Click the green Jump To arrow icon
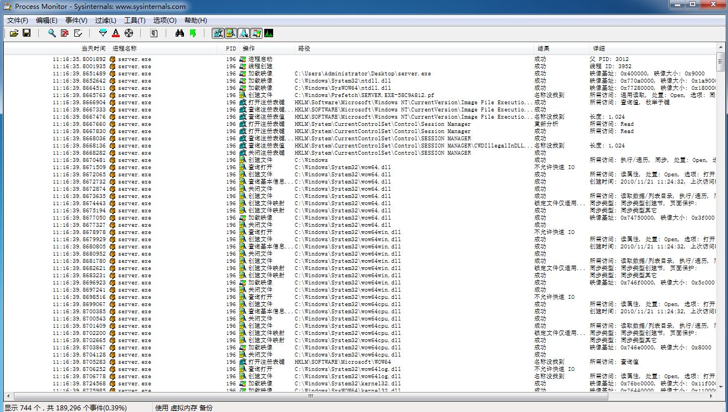The height and width of the screenshot is (412, 728). [x=193, y=33]
